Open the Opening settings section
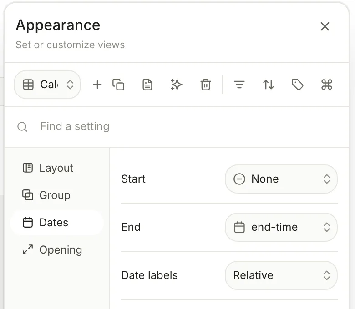The width and height of the screenshot is (355, 309). (x=56, y=250)
